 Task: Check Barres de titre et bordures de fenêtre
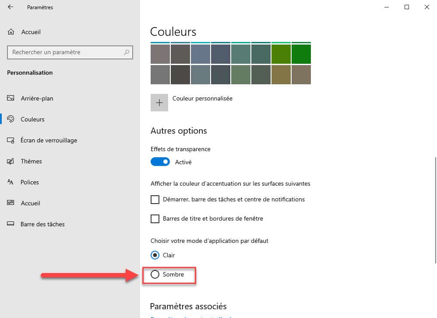coord(155,219)
